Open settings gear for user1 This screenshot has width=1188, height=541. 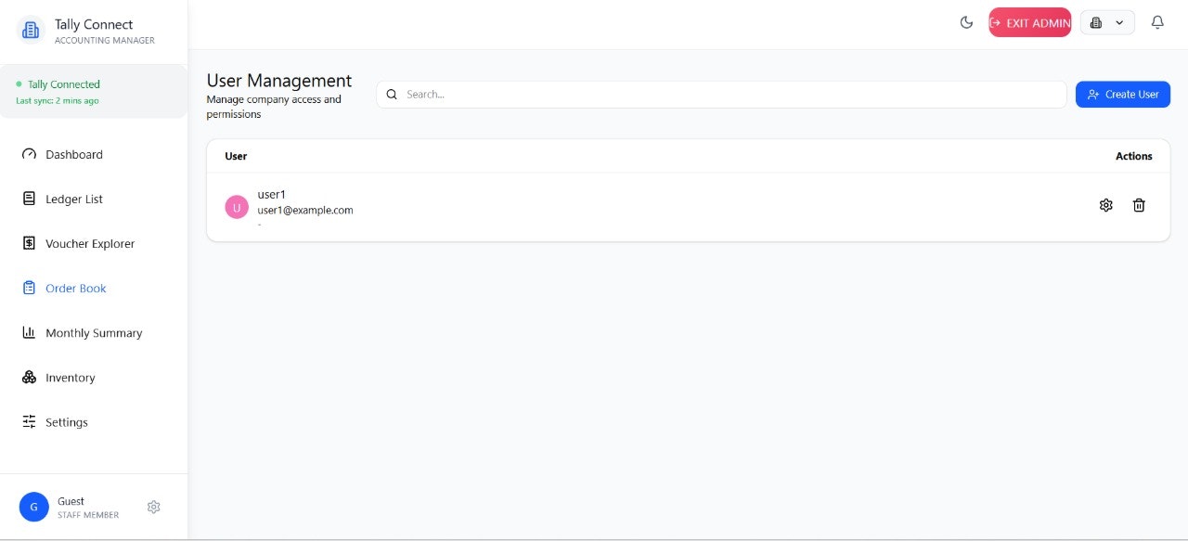pos(1105,205)
